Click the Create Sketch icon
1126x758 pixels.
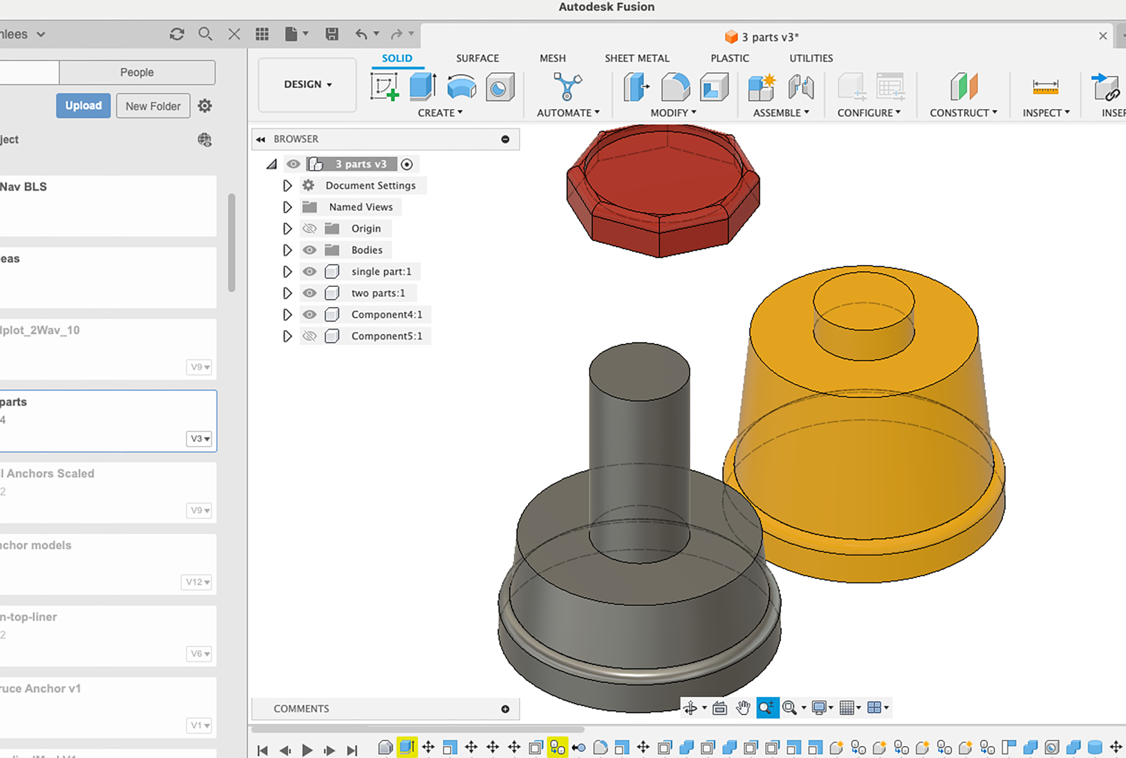(384, 86)
